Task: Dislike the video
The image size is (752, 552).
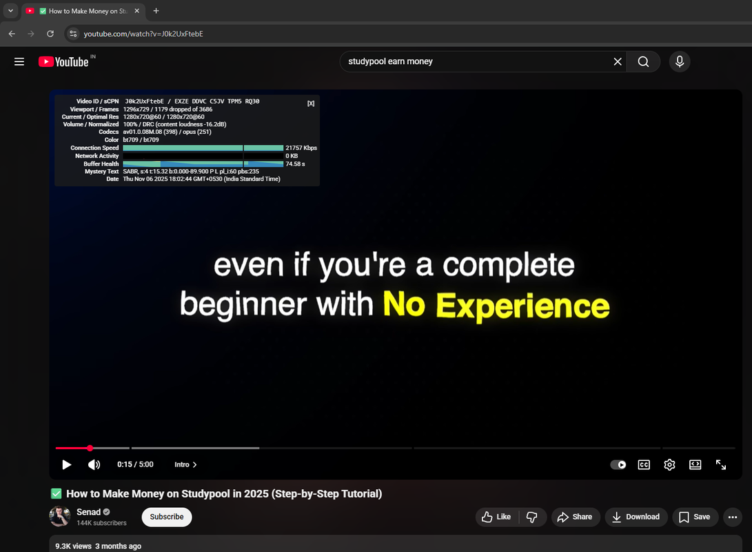Action: point(532,517)
